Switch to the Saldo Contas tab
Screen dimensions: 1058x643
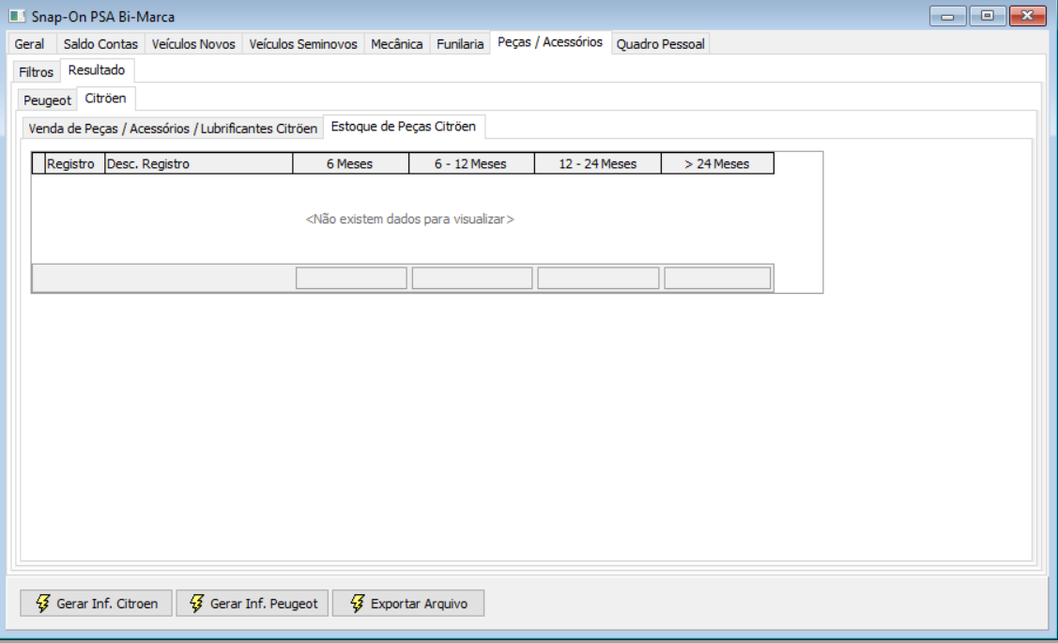pos(100,44)
